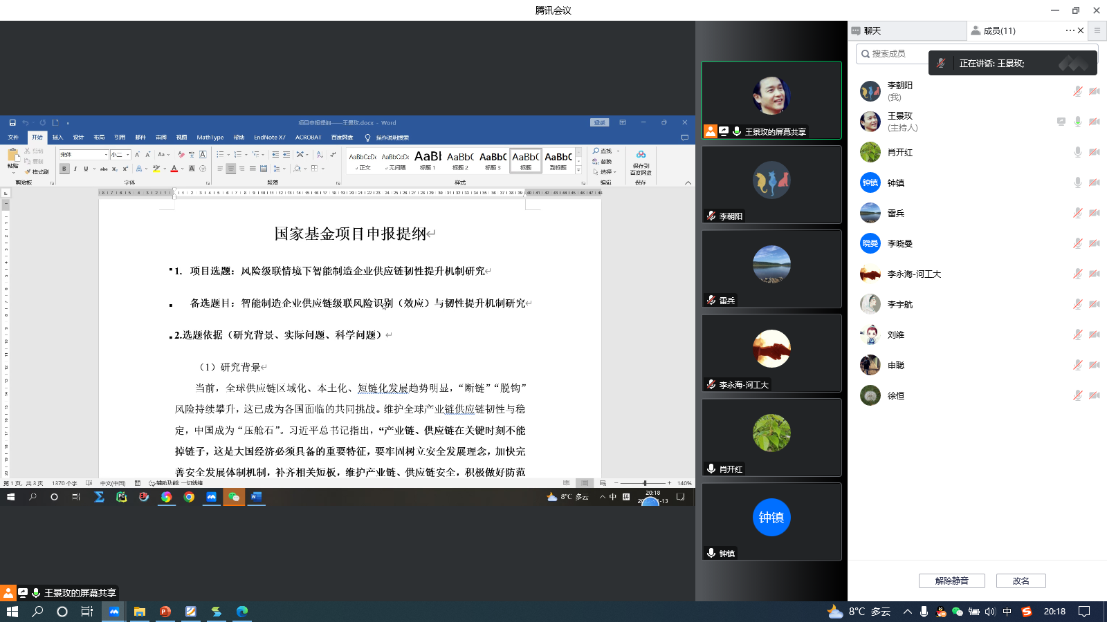Click the screen-sharing icon next to 王昱玫
Viewport: 1107px width, 622px height.
pyautogui.click(x=1061, y=122)
